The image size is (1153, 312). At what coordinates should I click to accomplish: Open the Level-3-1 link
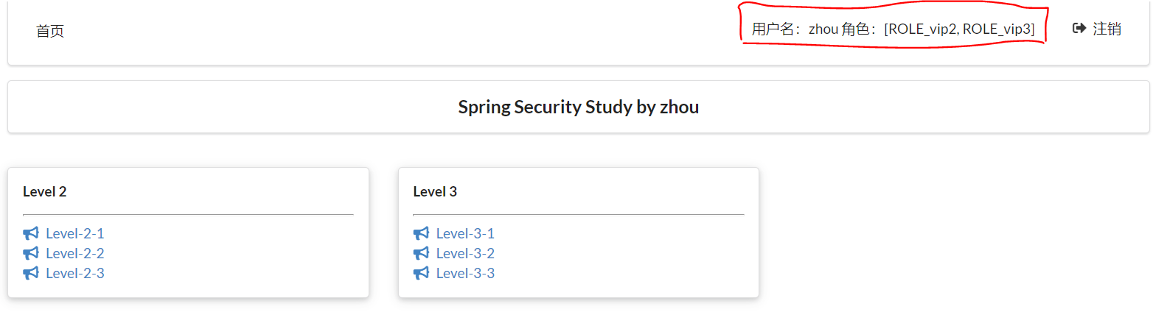[x=465, y=234]
